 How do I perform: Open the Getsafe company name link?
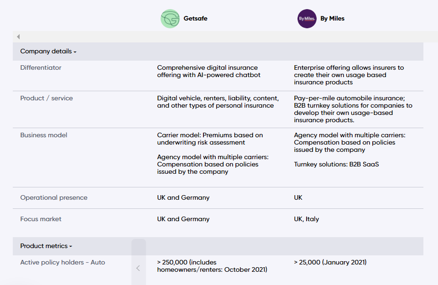[195, 19]
